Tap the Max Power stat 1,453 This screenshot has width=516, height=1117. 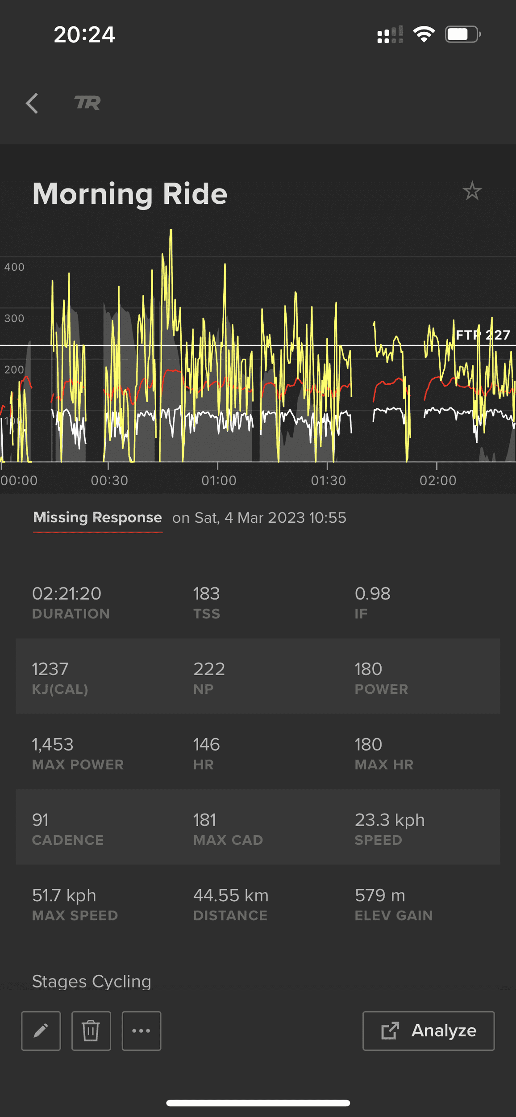[x=53, y=745]
